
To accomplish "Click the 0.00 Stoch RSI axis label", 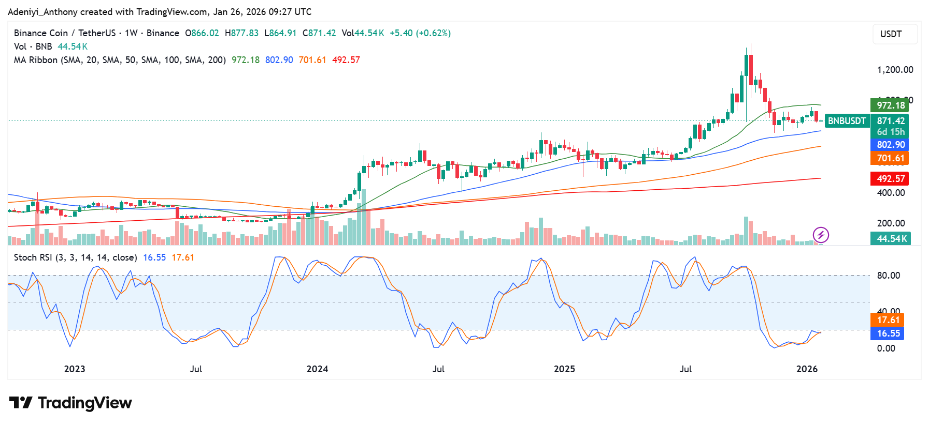I will click(886, 348).
